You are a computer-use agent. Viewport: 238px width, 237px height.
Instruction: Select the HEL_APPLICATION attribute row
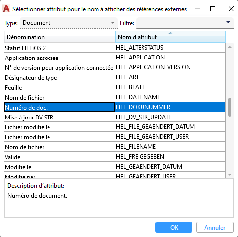point(115,58)
